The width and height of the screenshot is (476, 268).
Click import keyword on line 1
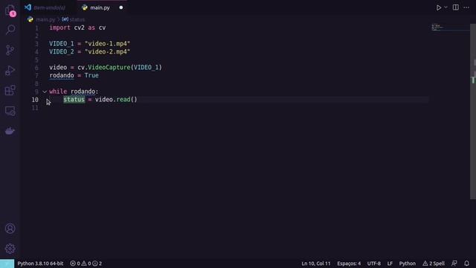59,28
